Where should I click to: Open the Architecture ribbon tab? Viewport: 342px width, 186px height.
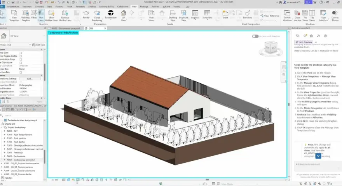click(x=13, y=7)
